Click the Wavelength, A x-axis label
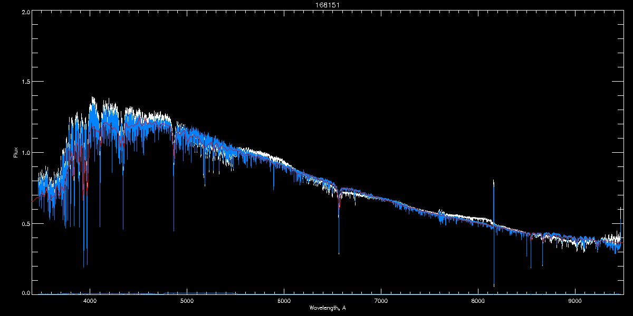The width and height of the screenshot is (633, 316). (x=328, y=308)
